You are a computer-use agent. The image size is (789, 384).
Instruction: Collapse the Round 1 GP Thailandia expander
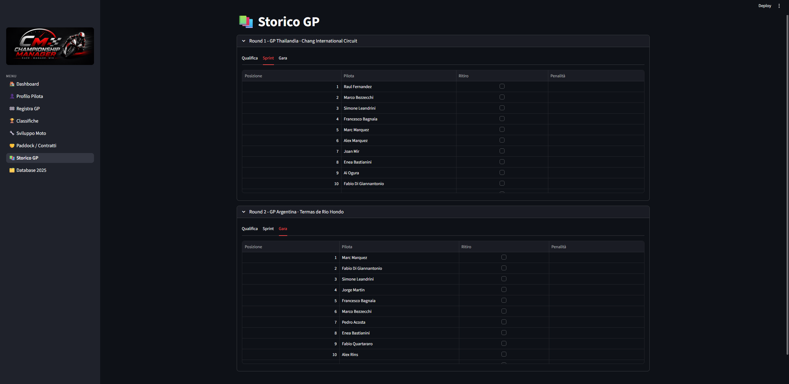[x=443, y=41]
